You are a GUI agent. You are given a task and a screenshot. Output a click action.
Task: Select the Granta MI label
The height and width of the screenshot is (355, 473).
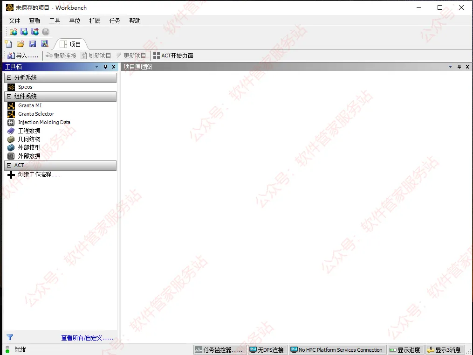30,105
